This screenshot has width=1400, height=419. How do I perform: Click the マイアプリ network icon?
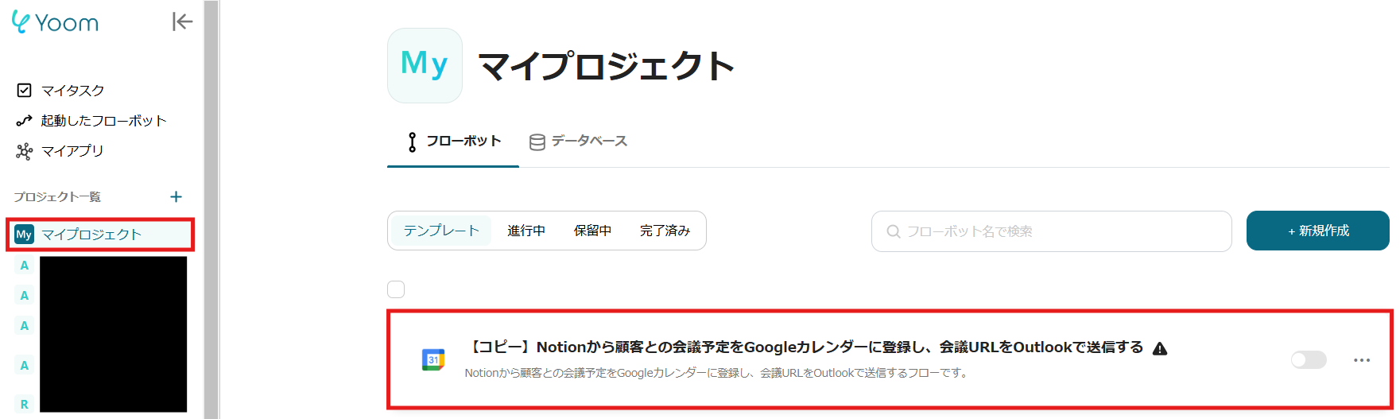[24, 151]
